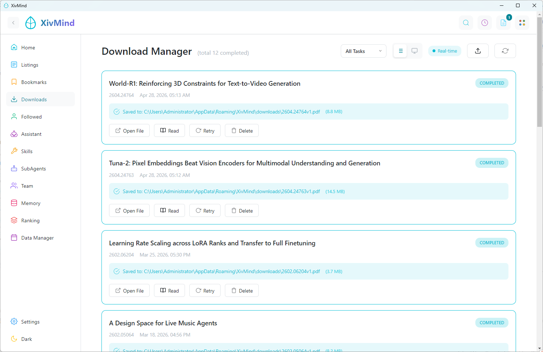Open Assistant in the sidebar
543x352 pixels.
[40, 134]
